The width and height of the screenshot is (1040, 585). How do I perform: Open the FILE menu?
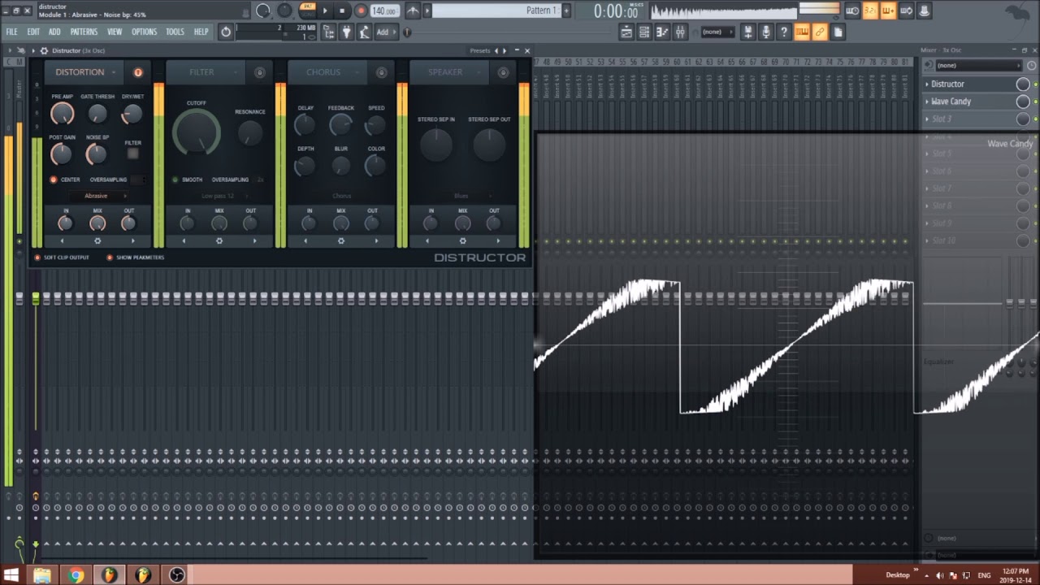[12, 32]
